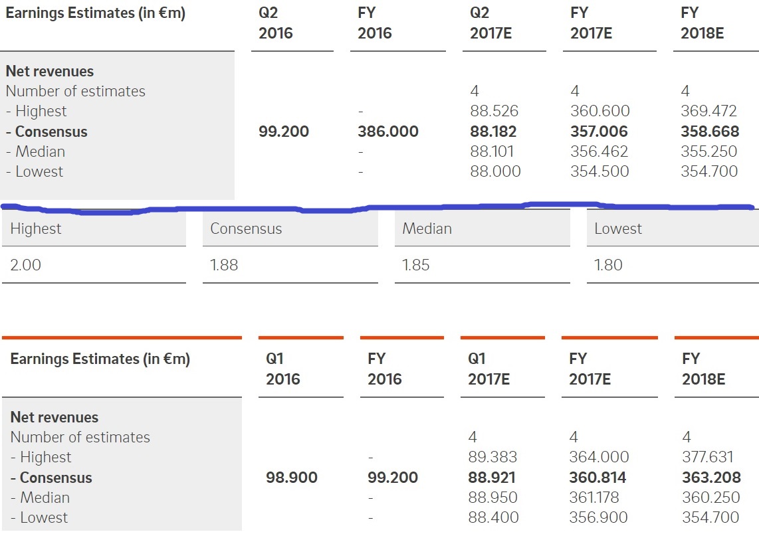Click the 360.814 consensus estimate
Image resolution: width=759 pixels, height=536 pixels.
point(597,478)
